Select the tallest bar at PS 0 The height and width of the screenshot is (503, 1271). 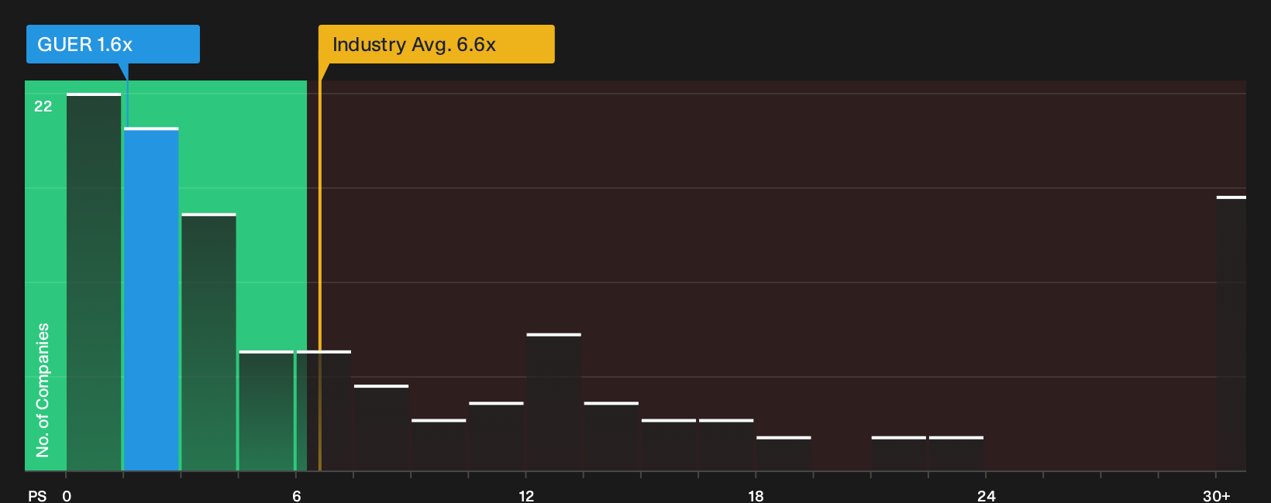pyautogui.click(x=94, y=282)
